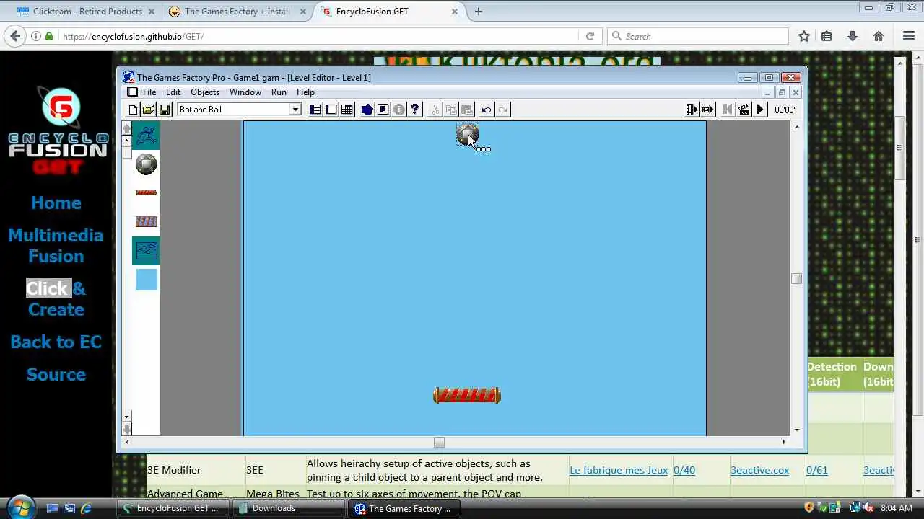
Task: Click the browser downloads arrow icon
Action: (x=853, y=36)
